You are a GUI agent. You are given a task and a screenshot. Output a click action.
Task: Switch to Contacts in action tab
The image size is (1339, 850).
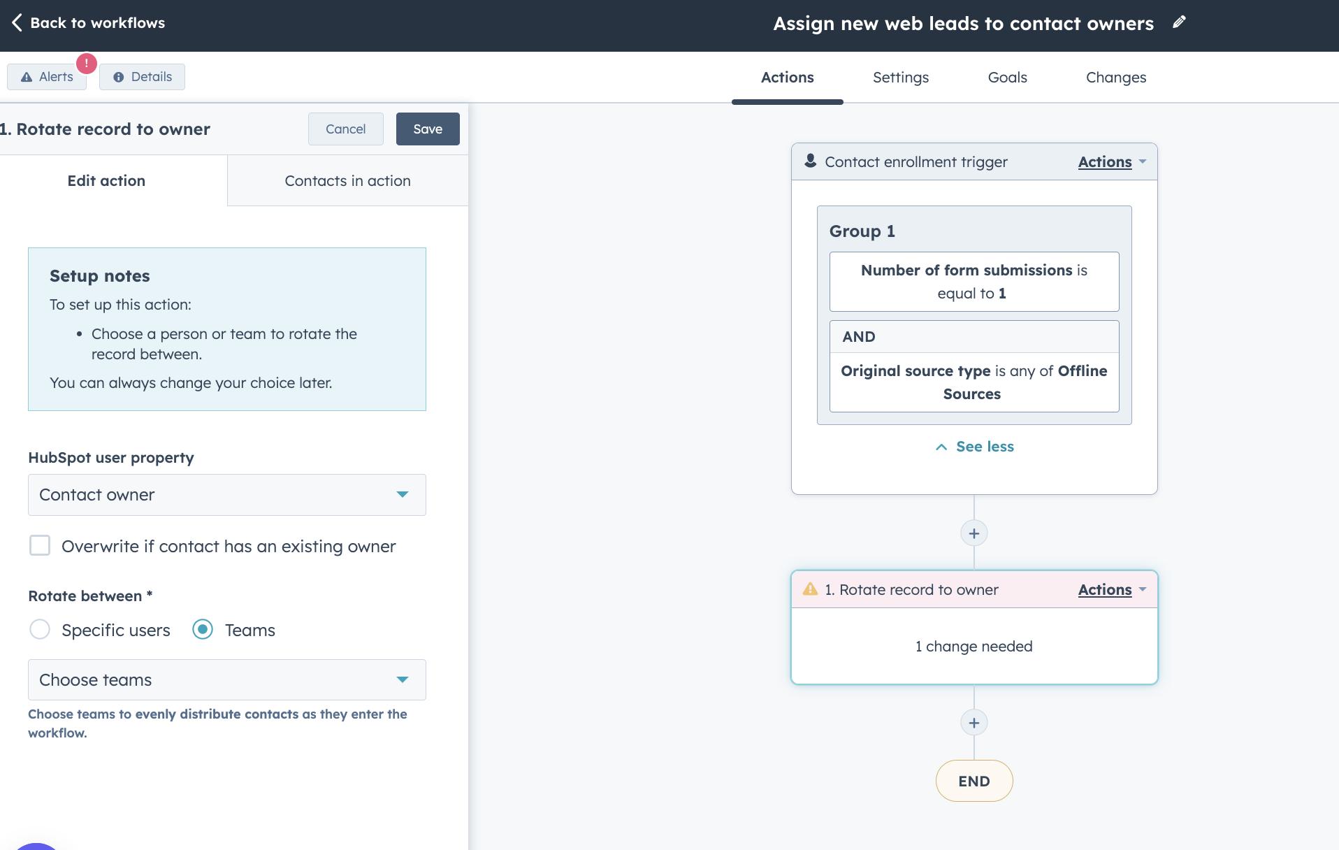point(347,181)
